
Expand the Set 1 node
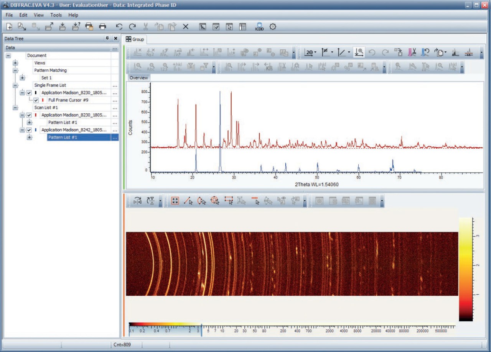(22, 78)
